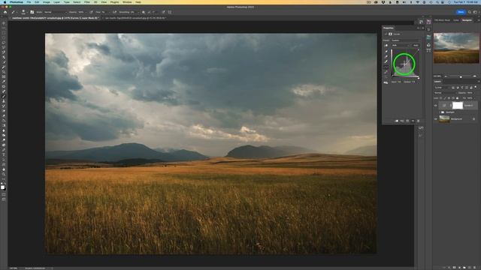Hide the Curves 1 adjustment layer
Viewport: 481px width, 270px height.
[x=436, y=105]
